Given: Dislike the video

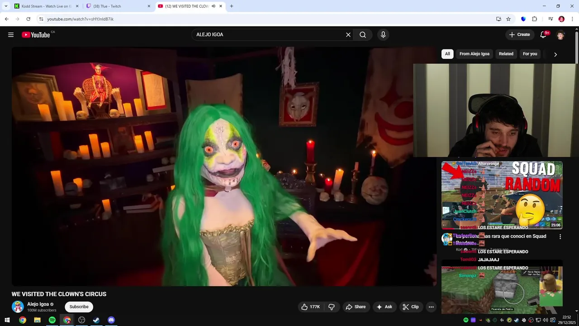Looking at the screenshot, I should pyautogui.click(x=332, y=307).
